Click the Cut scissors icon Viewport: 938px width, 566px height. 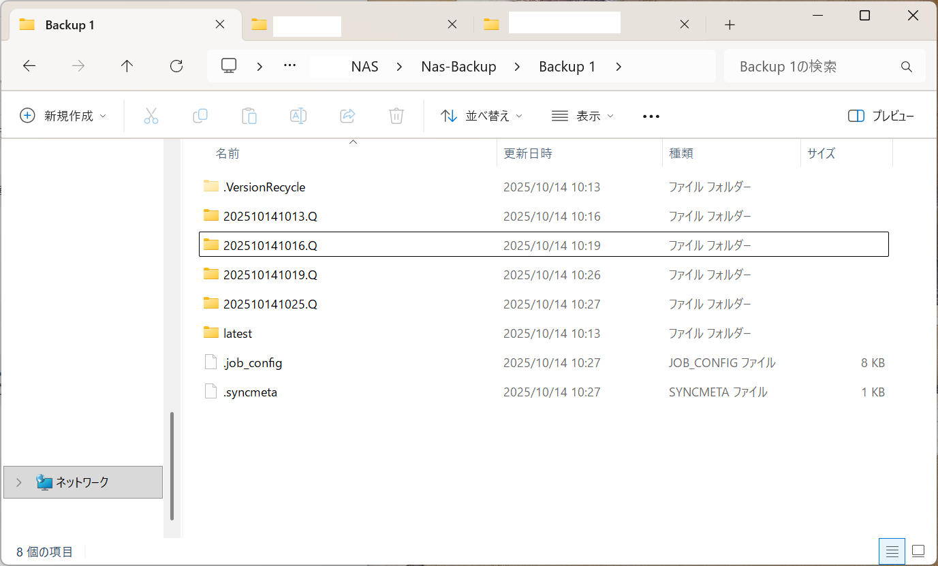(151, 116)
